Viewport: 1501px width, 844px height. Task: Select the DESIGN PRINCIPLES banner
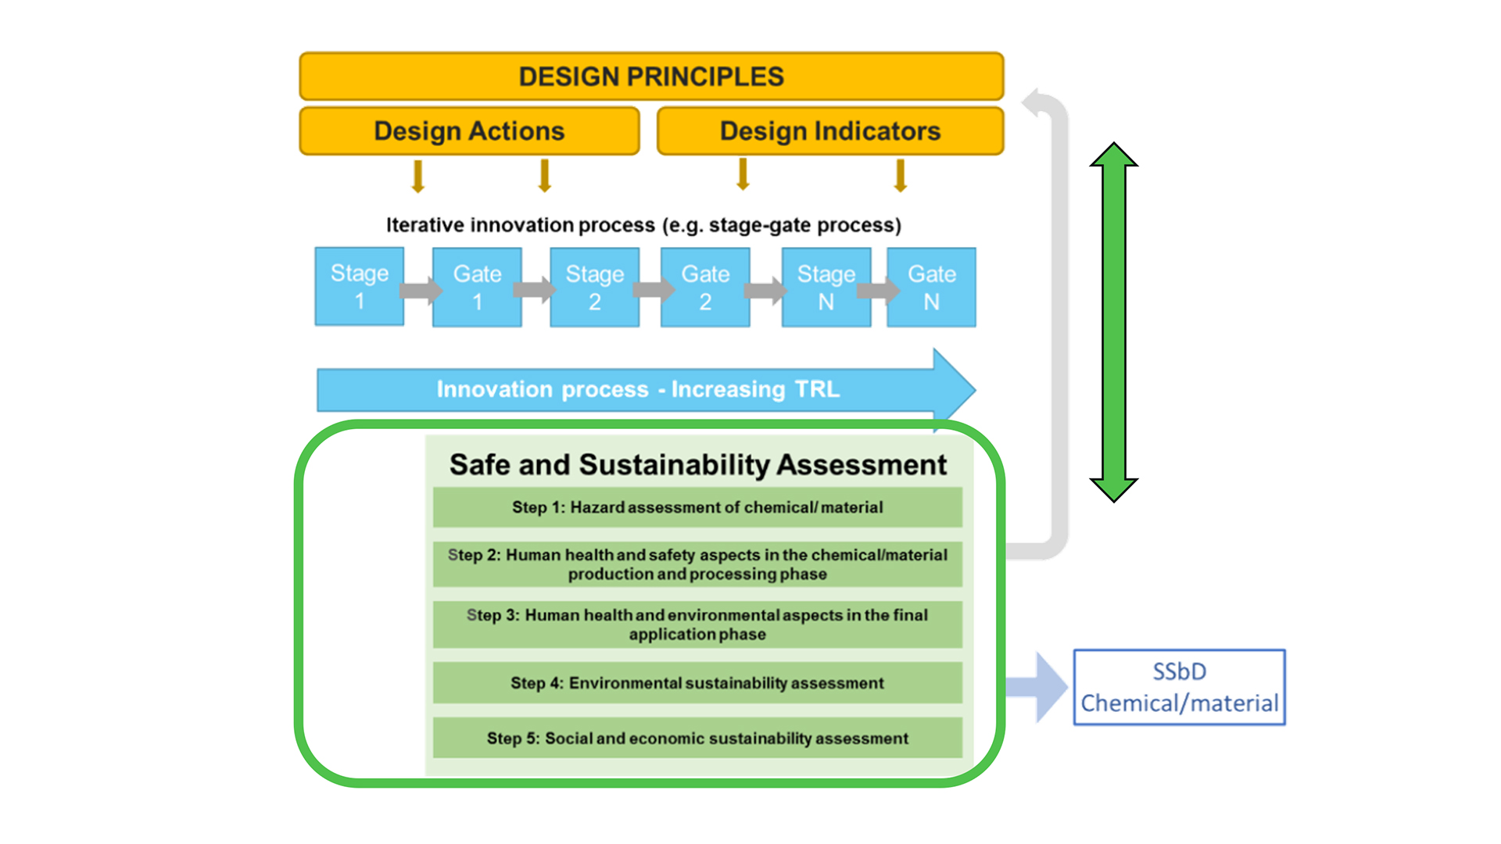point(651,77)
